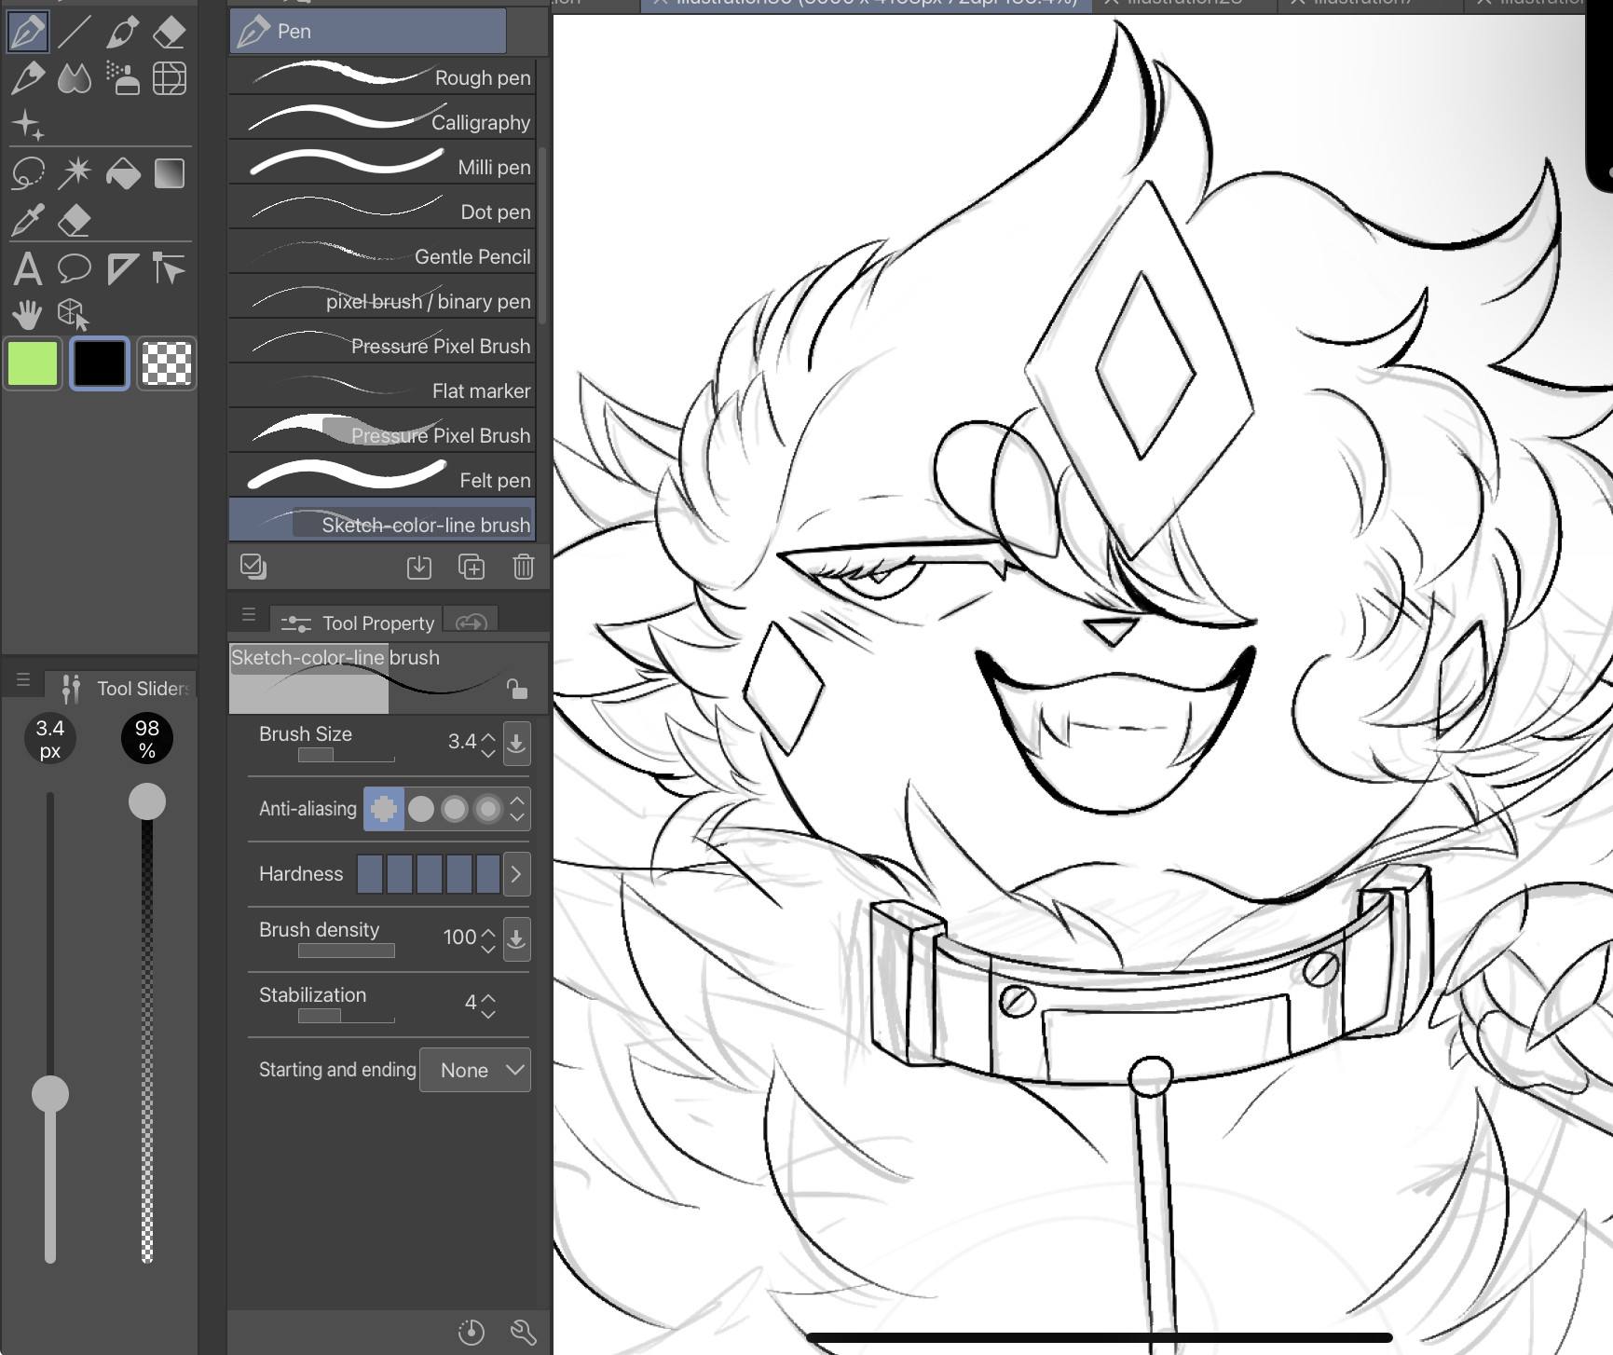Select the transparent color checker swatch
1613x1355 pixels.
(x=167, y=363)
